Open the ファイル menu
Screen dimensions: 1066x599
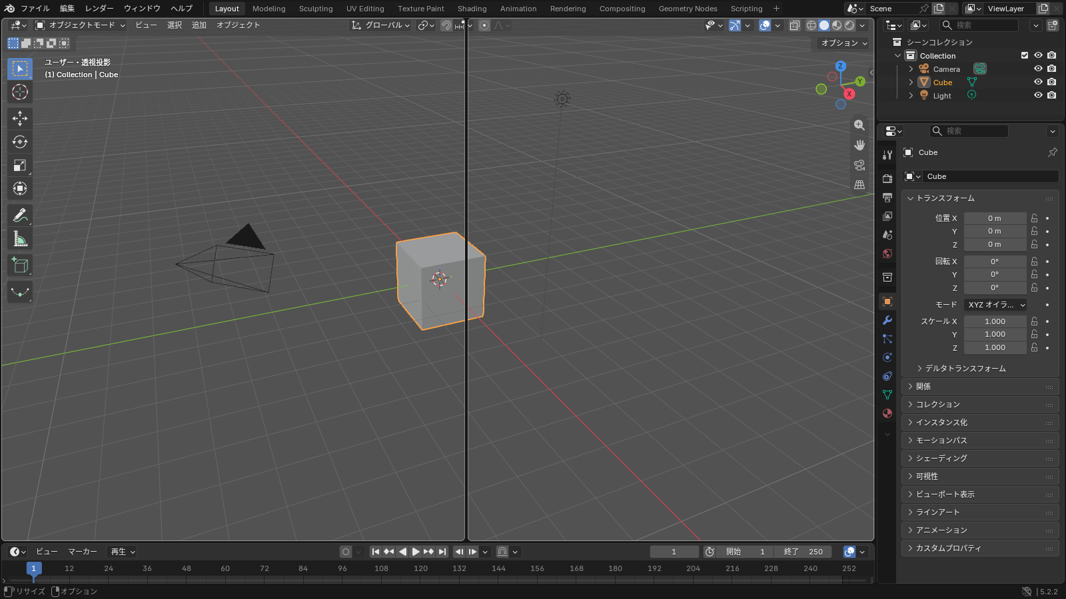35,9
